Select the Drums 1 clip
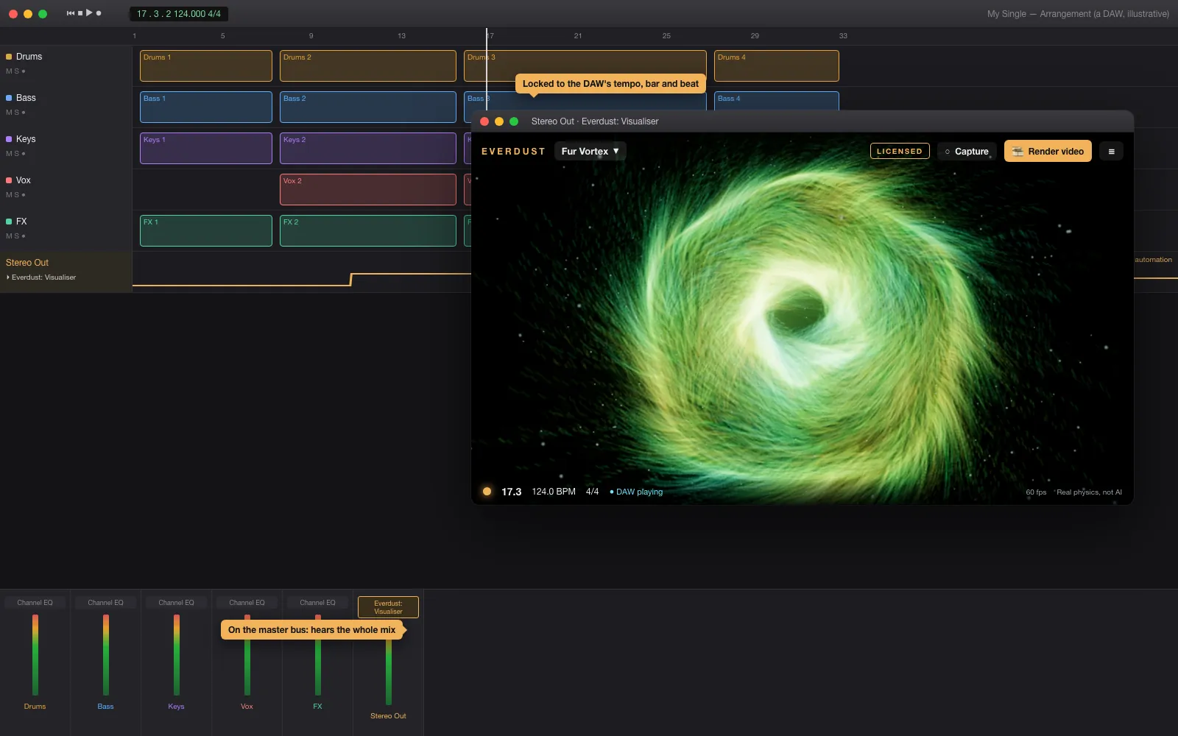This screenshot has width=1178, height=736. click(x=206, y=66)
